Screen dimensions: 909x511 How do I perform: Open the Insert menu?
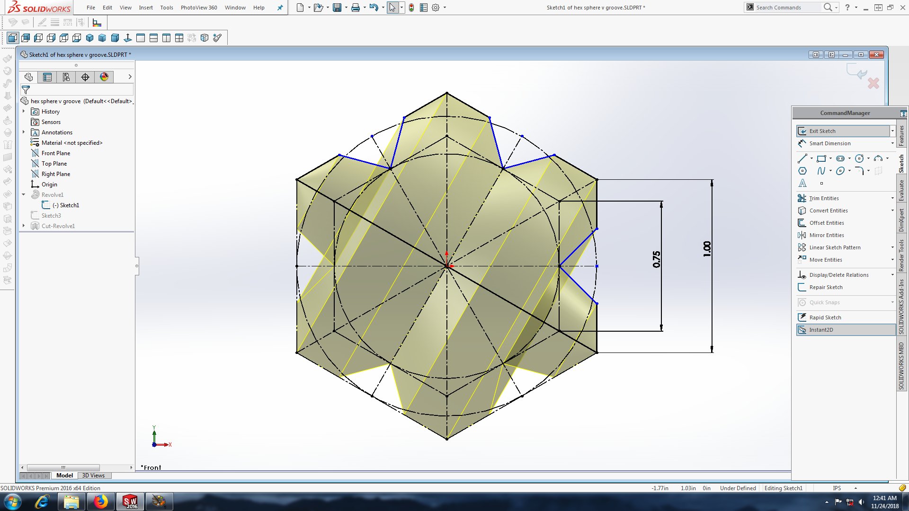[x=146, y=8]
